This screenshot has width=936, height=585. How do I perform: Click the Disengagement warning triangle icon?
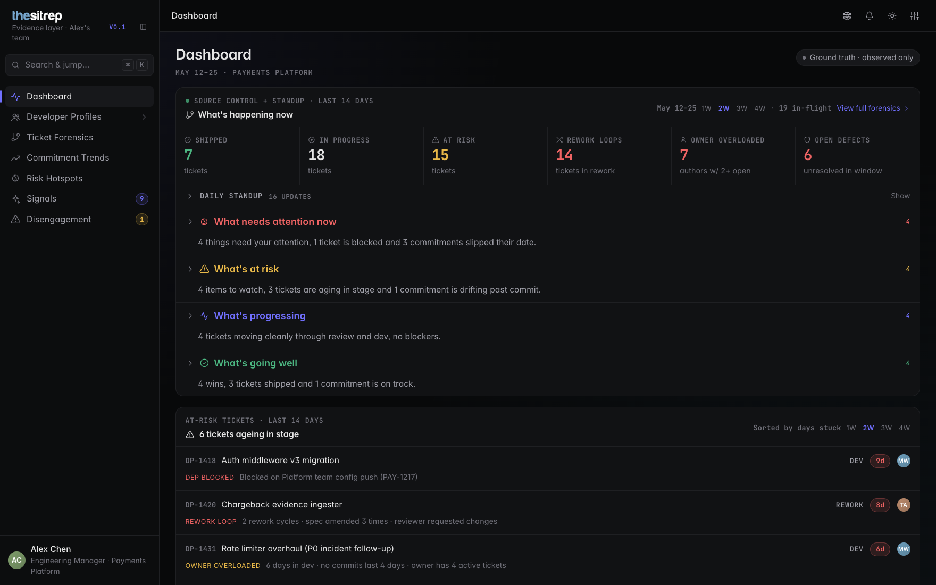pos(16,220)
